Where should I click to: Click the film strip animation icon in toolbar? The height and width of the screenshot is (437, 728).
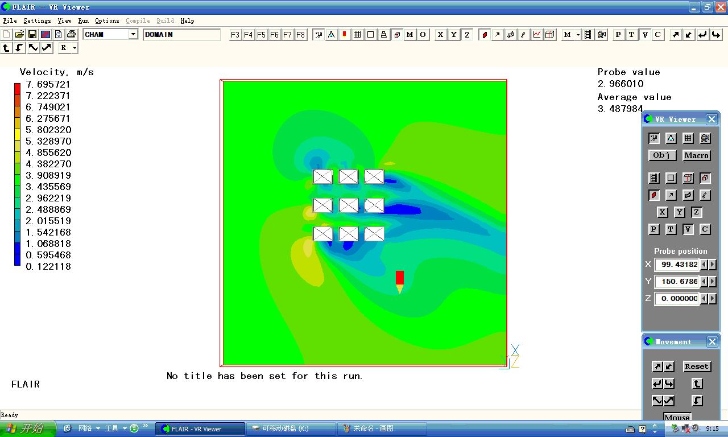click(588, 35)
